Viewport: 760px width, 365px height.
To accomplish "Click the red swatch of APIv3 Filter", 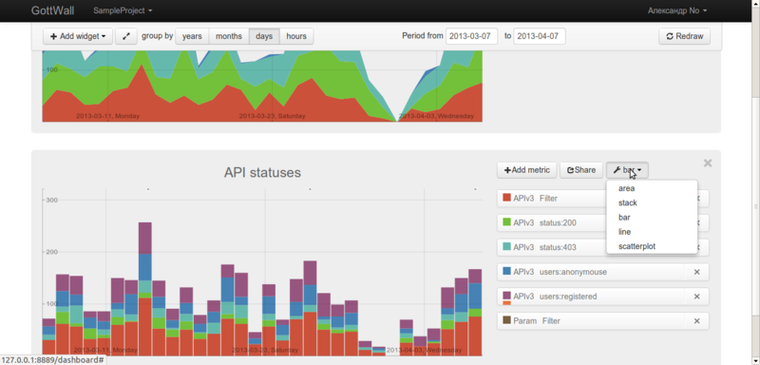I will (506, 198).
